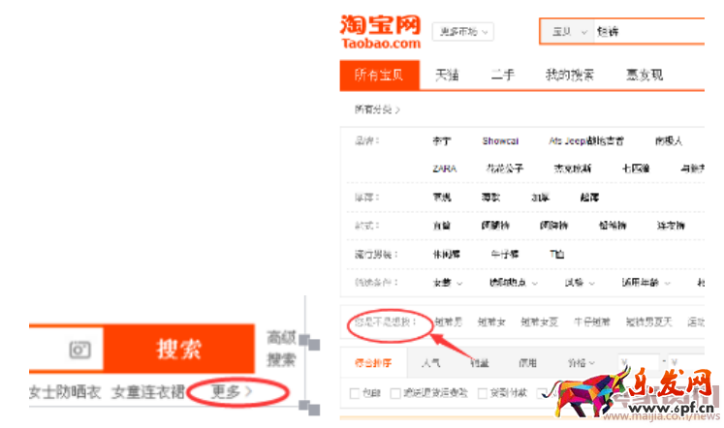Click suggested search 短裤女

491,321
